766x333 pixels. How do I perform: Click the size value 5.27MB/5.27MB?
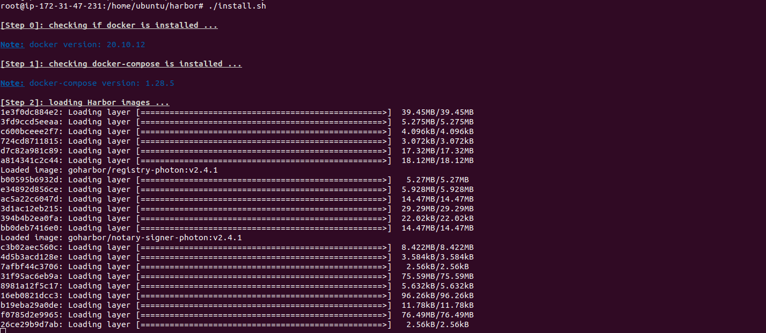[x=437, y=180]
